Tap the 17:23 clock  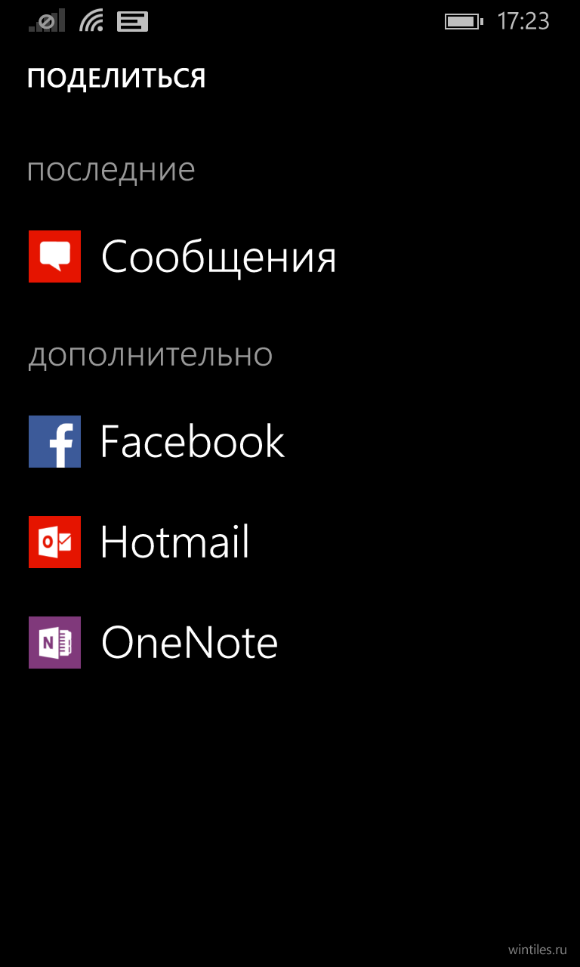click(523, 21)
